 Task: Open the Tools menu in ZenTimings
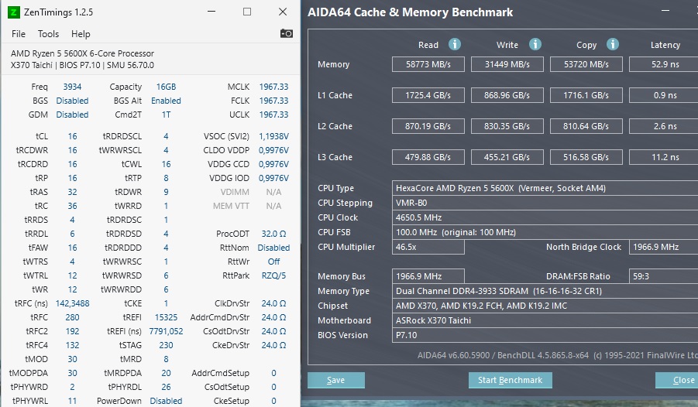coord(48,34)
